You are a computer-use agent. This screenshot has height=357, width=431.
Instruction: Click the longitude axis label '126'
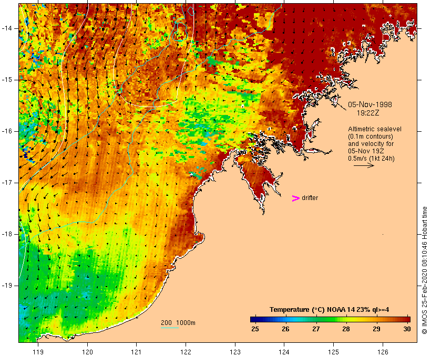[383, 352]
